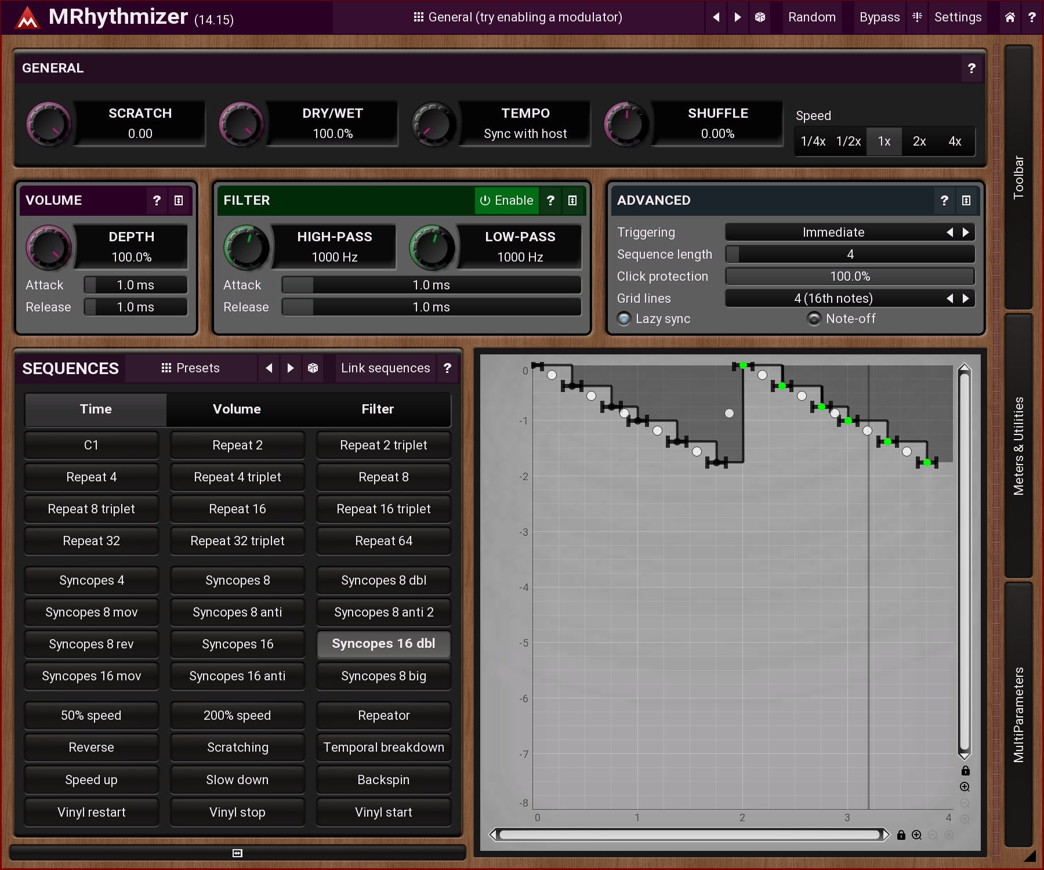Click the Volume panel presets icon
The image size is (1044, 870).
pyautogui.click(x=179, y=201)
